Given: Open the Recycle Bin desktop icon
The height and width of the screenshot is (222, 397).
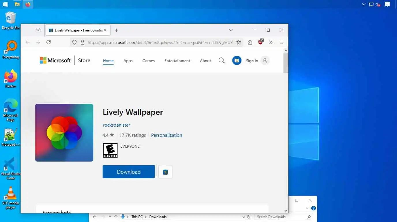Looking at the screenshot, I should [x=11, y=21].
